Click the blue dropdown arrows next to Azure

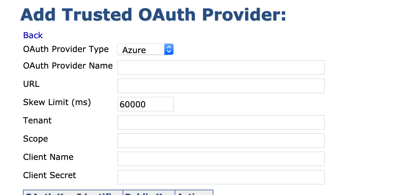(169, 49)
